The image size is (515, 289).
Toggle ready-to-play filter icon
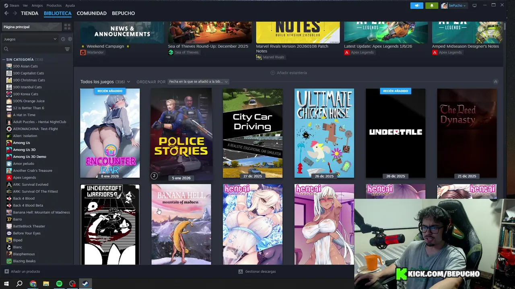[70, 39]
